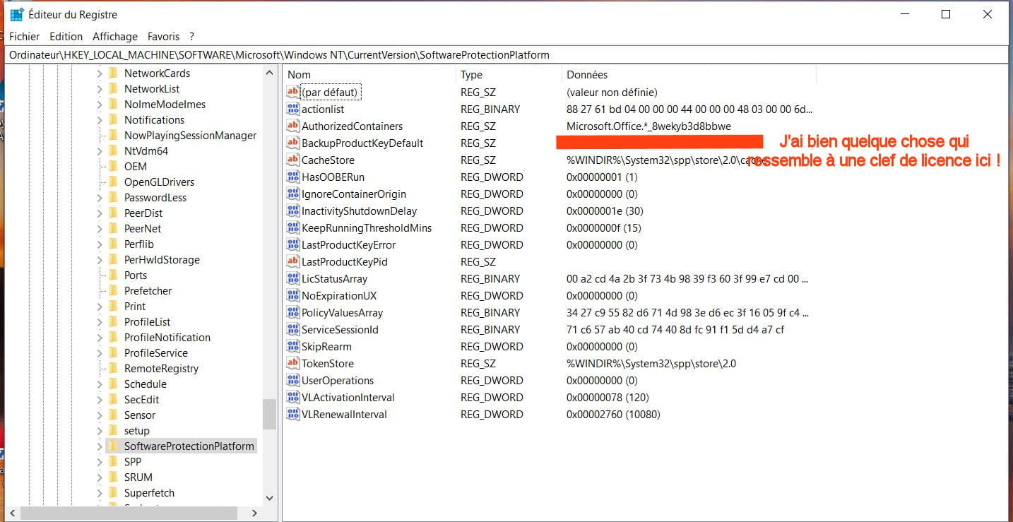Click the TokenStore string icon
This screenshot has height=522, width=1013.
pyautogui.click(x=293, y=363)
